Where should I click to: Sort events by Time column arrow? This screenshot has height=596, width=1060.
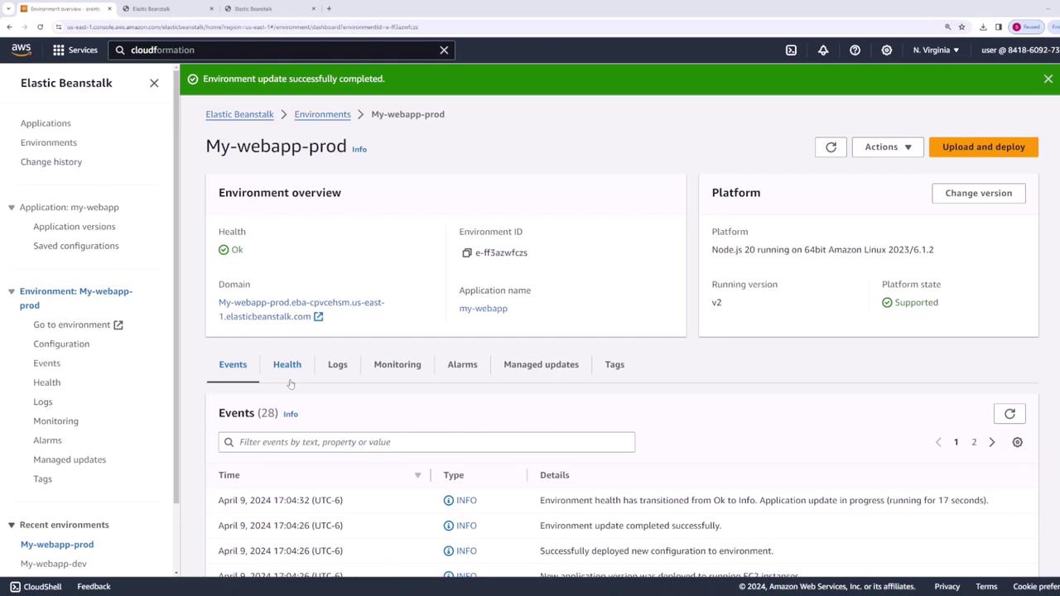[417, 475]
